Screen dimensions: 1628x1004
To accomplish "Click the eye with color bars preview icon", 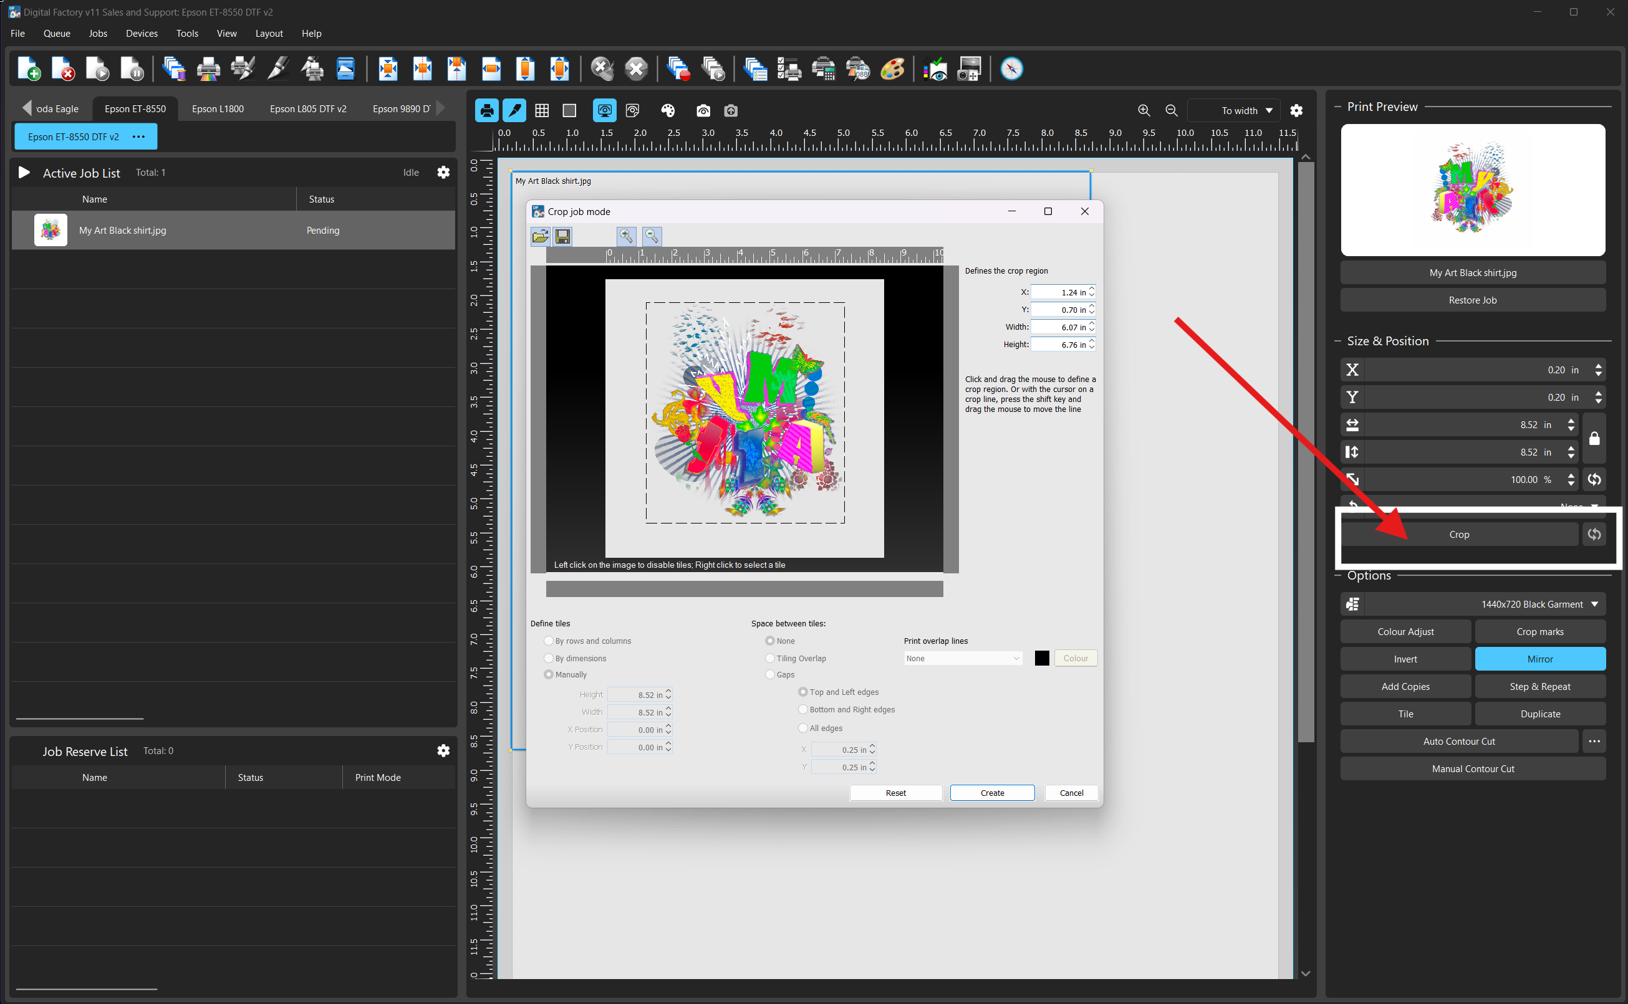I will [x=935, y=69].
